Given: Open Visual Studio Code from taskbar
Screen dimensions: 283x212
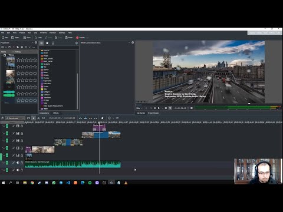Looking at the screenshot, I should tap(68, 183).
